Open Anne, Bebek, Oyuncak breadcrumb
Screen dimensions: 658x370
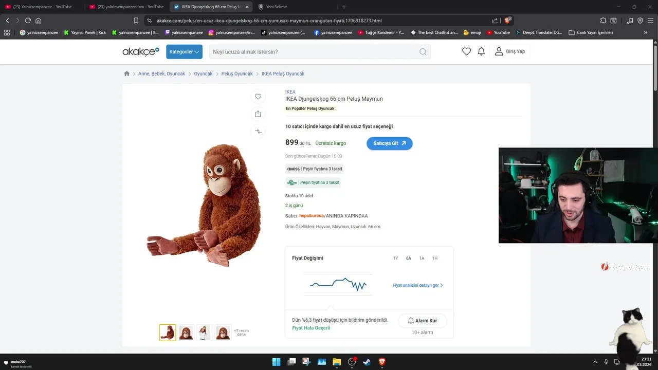[x=161, y=73]
